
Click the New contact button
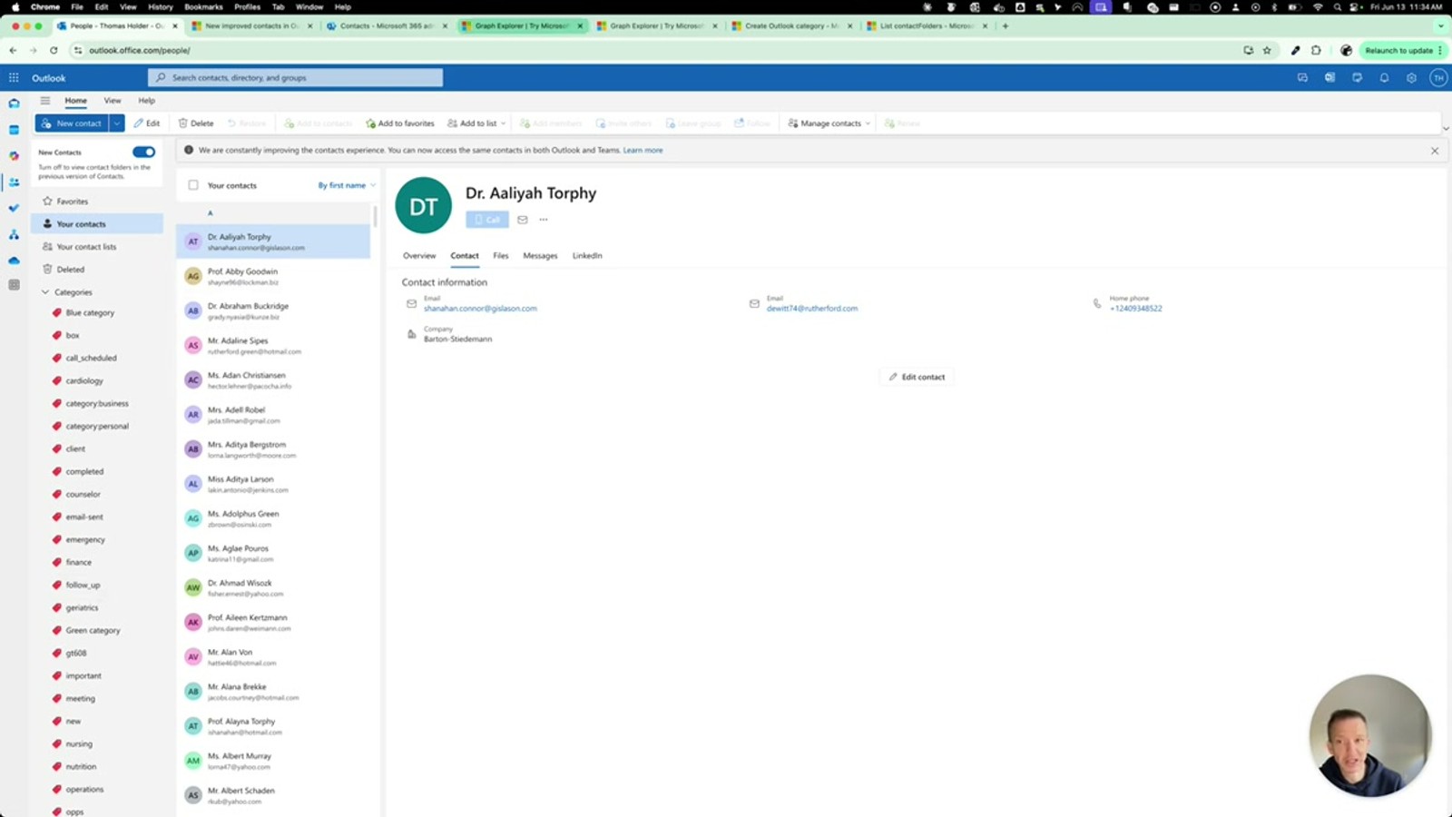(x=72, y=123)
